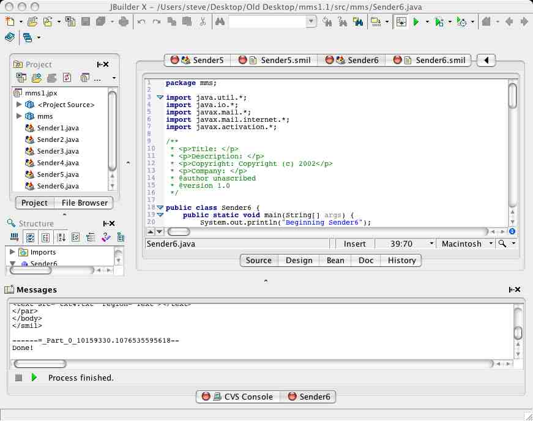Screen dimensions: 533x421
Task: Click the Run Project green arrow in toolbar
Action: 416,22
